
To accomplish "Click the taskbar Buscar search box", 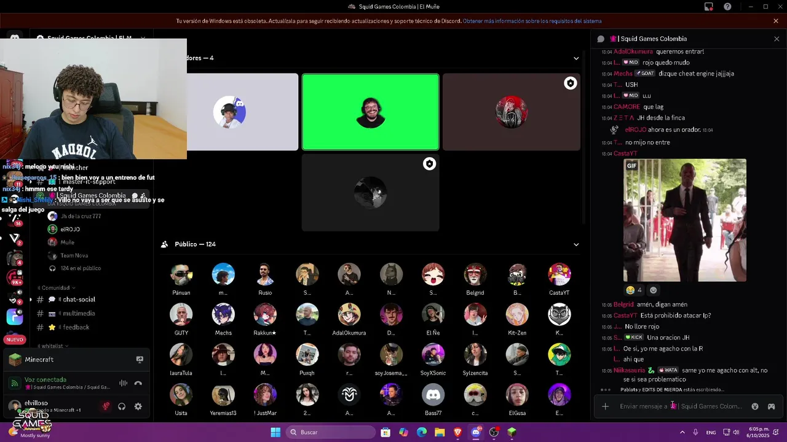I will (332, 432).
